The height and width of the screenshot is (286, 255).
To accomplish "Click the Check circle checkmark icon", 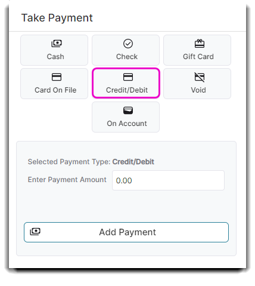I will 128,44.
